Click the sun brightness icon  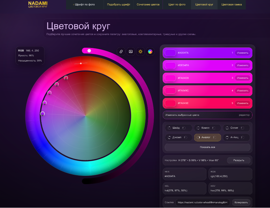pos(140,51)
